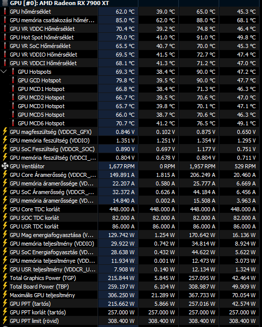Viewport: 262px width, 327px height.
Task: Click the lightning icon beside Total Board Power
Action: coord(5,287)
